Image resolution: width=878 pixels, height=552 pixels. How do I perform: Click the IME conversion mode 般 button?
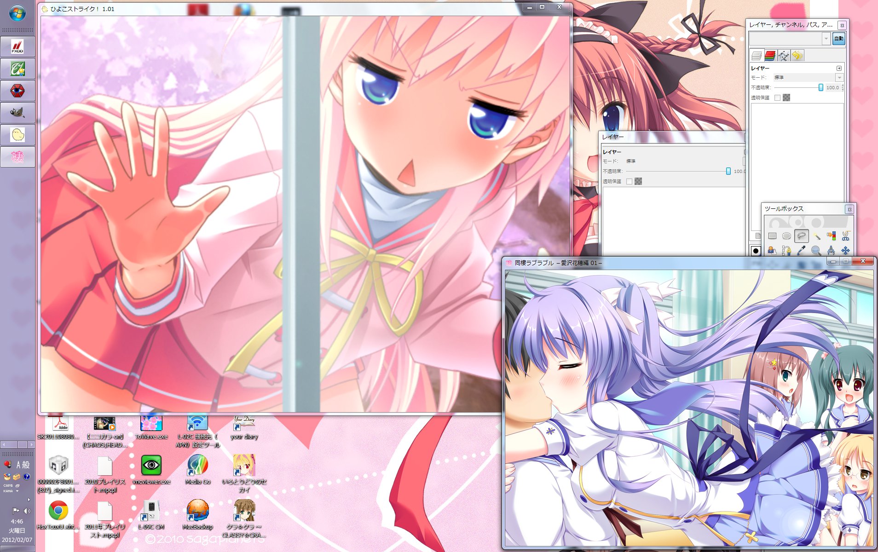[x=26, y=465]
